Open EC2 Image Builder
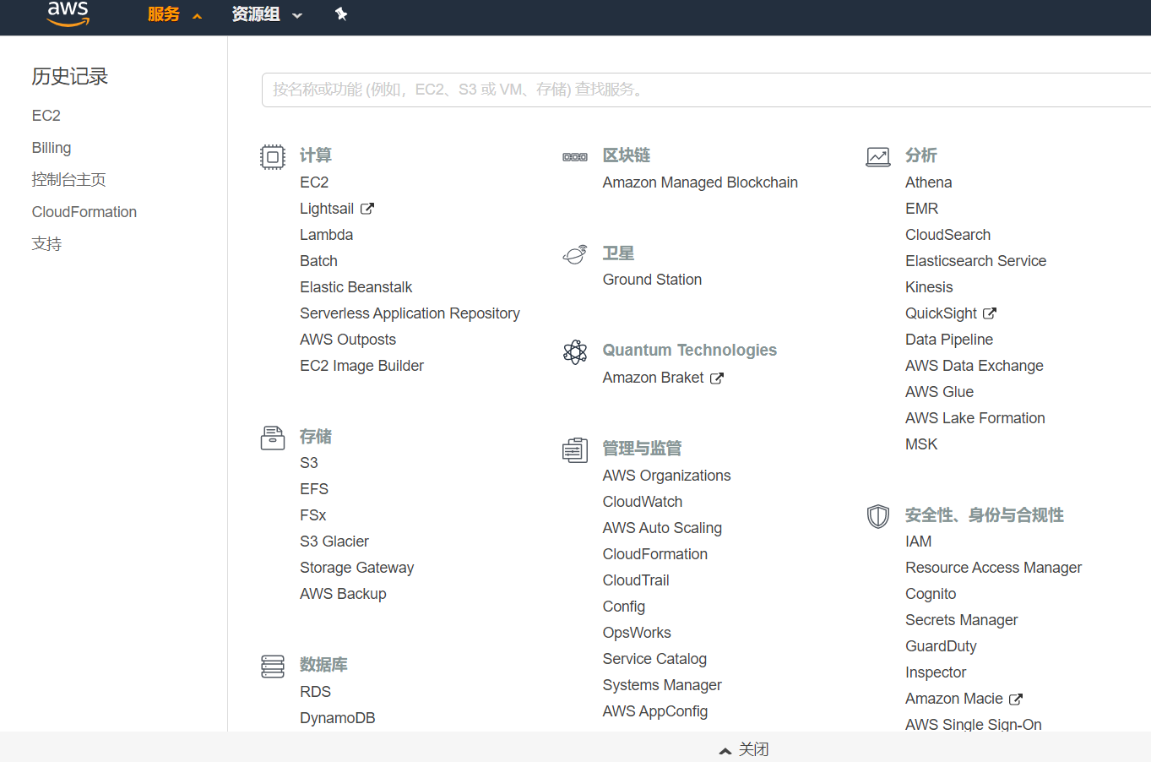This screenshot has width=1151, height=762. click(362, 366)
